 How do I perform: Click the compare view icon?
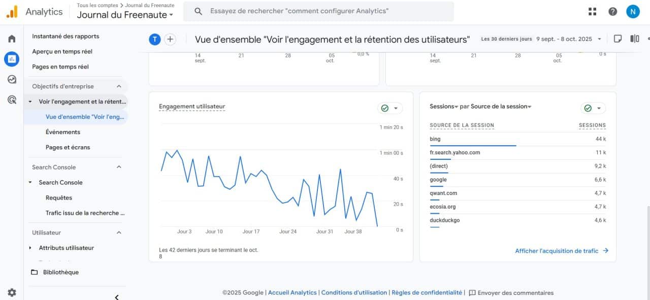point(635,39)
